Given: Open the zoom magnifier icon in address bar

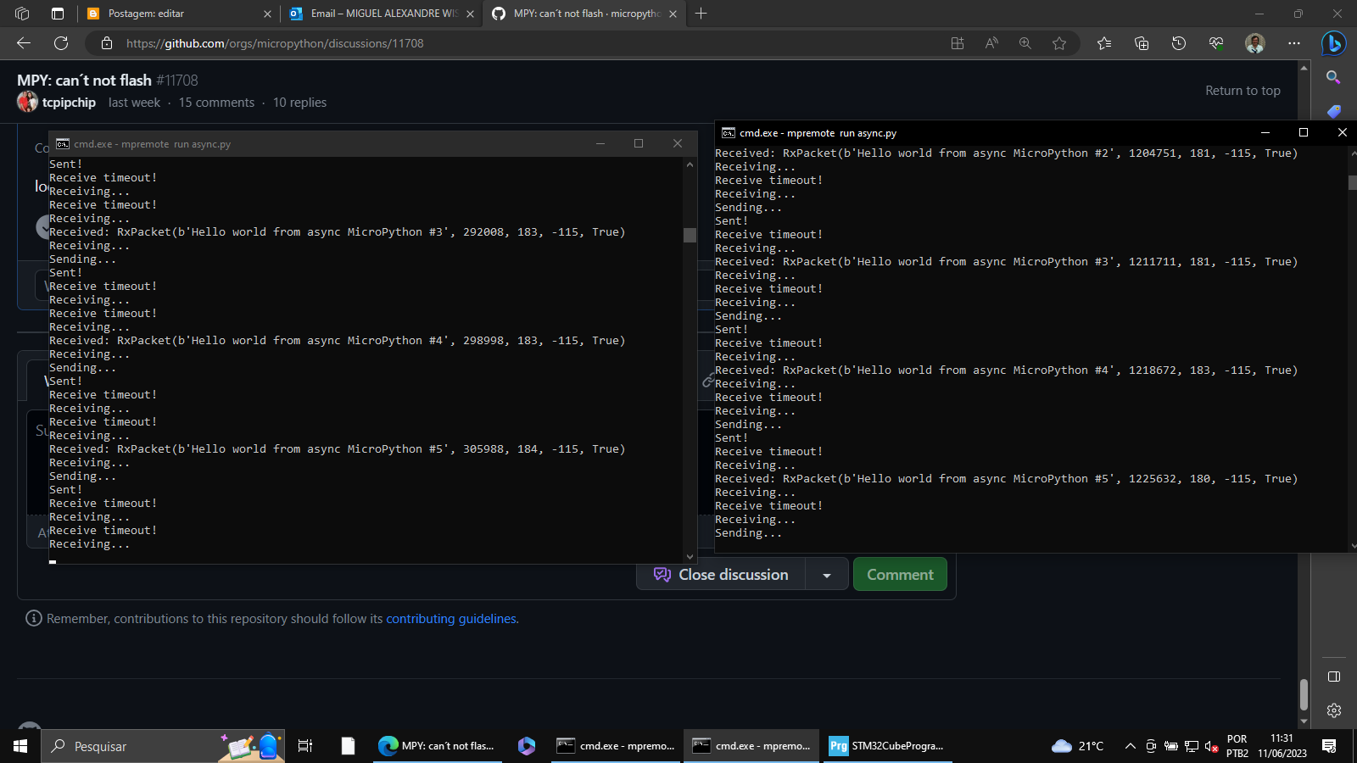Looking at the screenshot, I should (1025, 43).
